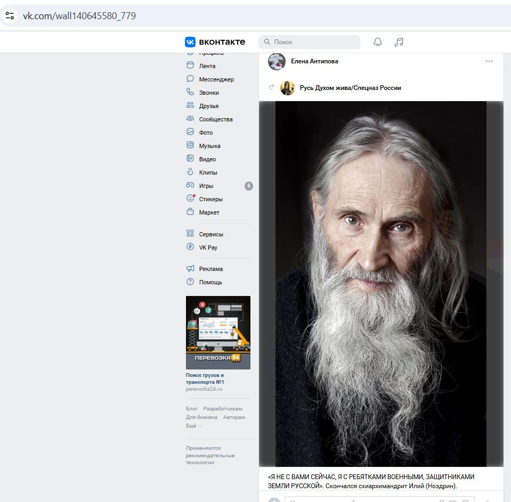Image resolution: width=511 pixels, height=502 pixels.
Task: Click the Games controller icon
Action: pos(190,185)
